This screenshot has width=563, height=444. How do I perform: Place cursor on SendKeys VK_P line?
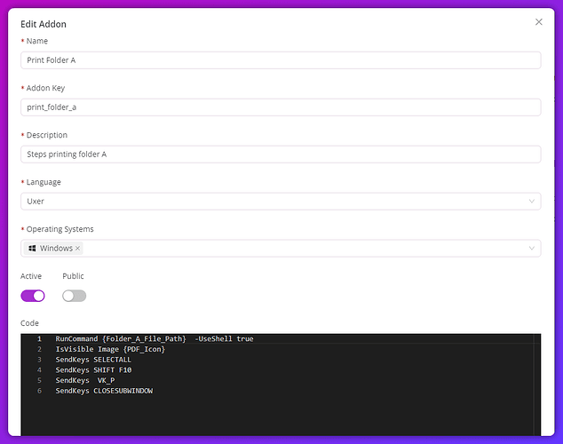[x=85, y=380]
